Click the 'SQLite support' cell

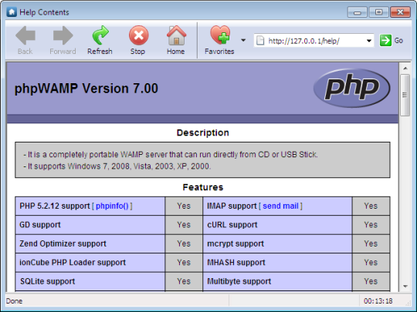coord(90,281)
